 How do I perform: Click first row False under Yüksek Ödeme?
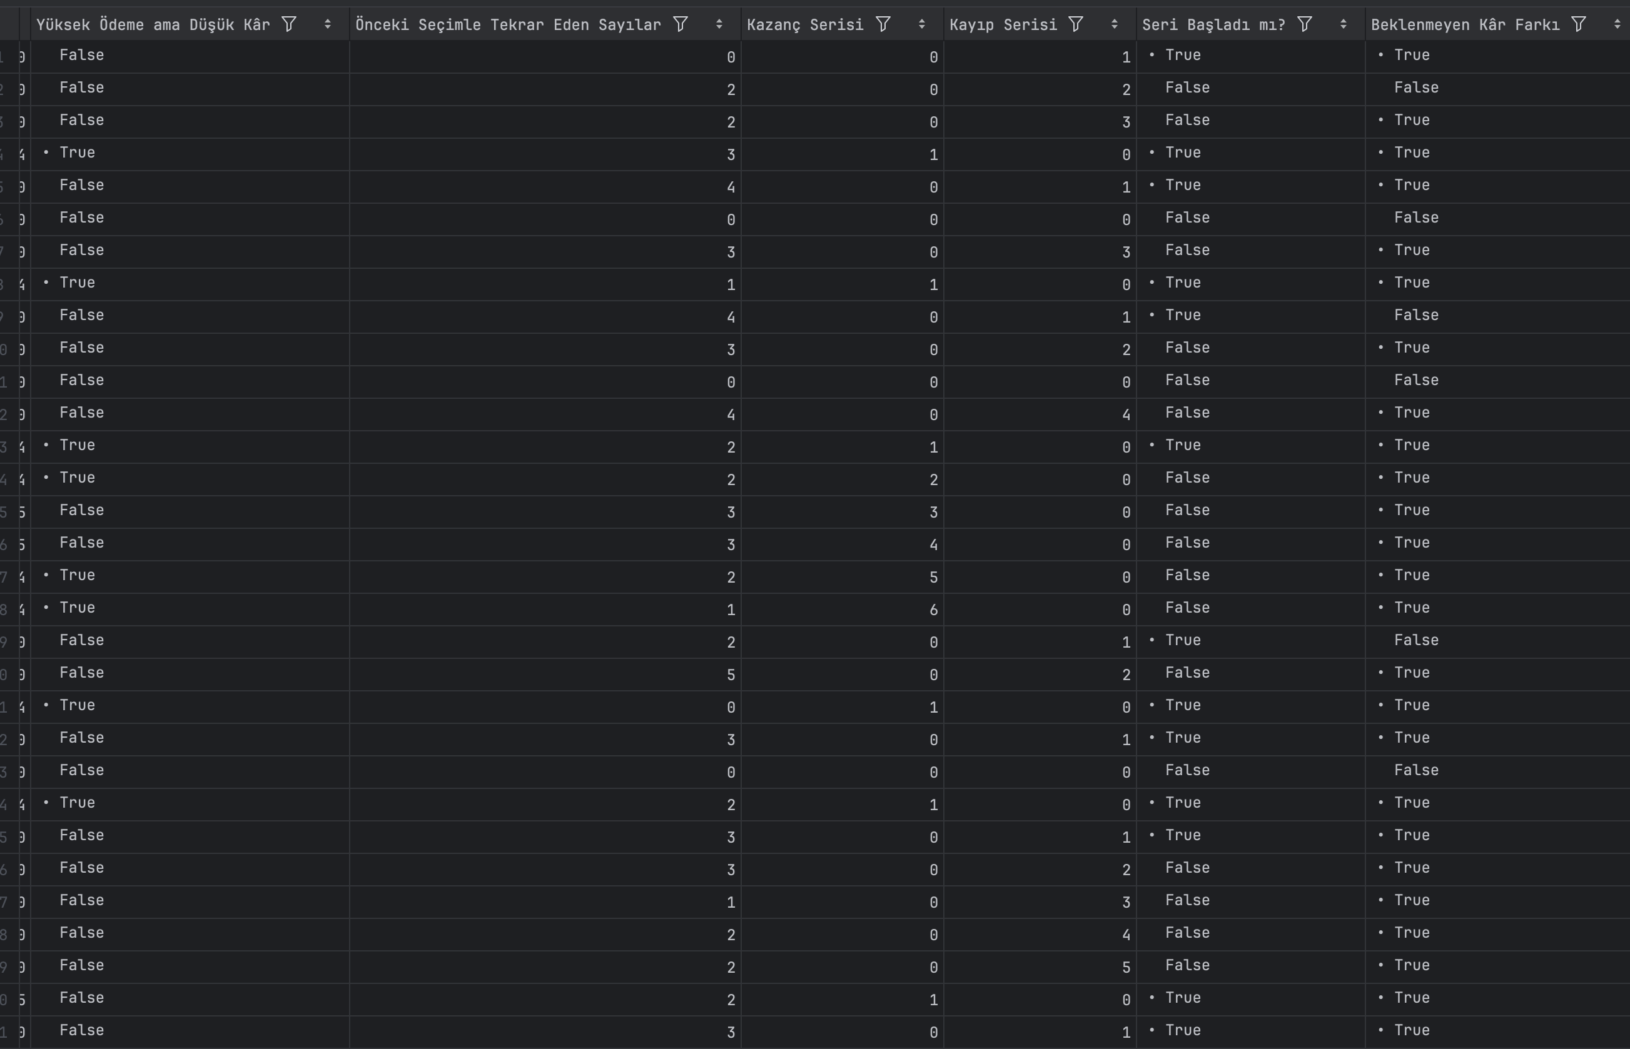82,54
